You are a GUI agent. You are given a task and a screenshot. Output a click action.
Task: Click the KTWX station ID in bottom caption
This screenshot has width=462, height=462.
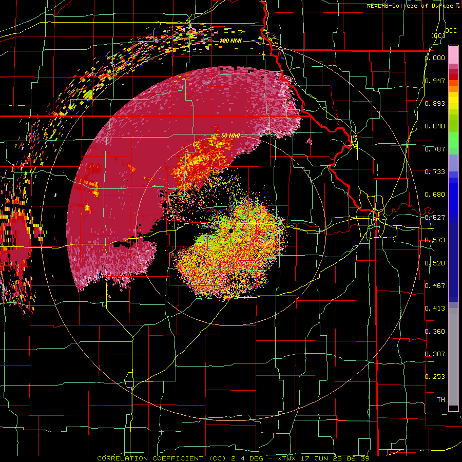(x=286, y=458)
